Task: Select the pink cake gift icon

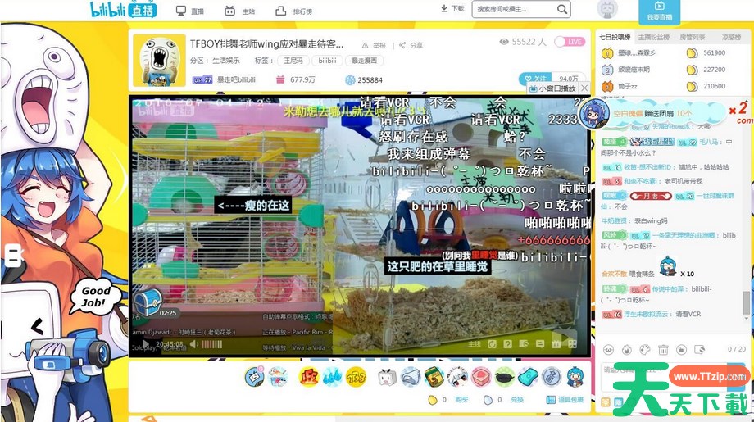Action: (x=481, y=377)
